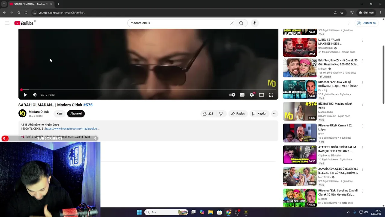
Task: Open the Windows Start menu
Action: coord(139,212)
